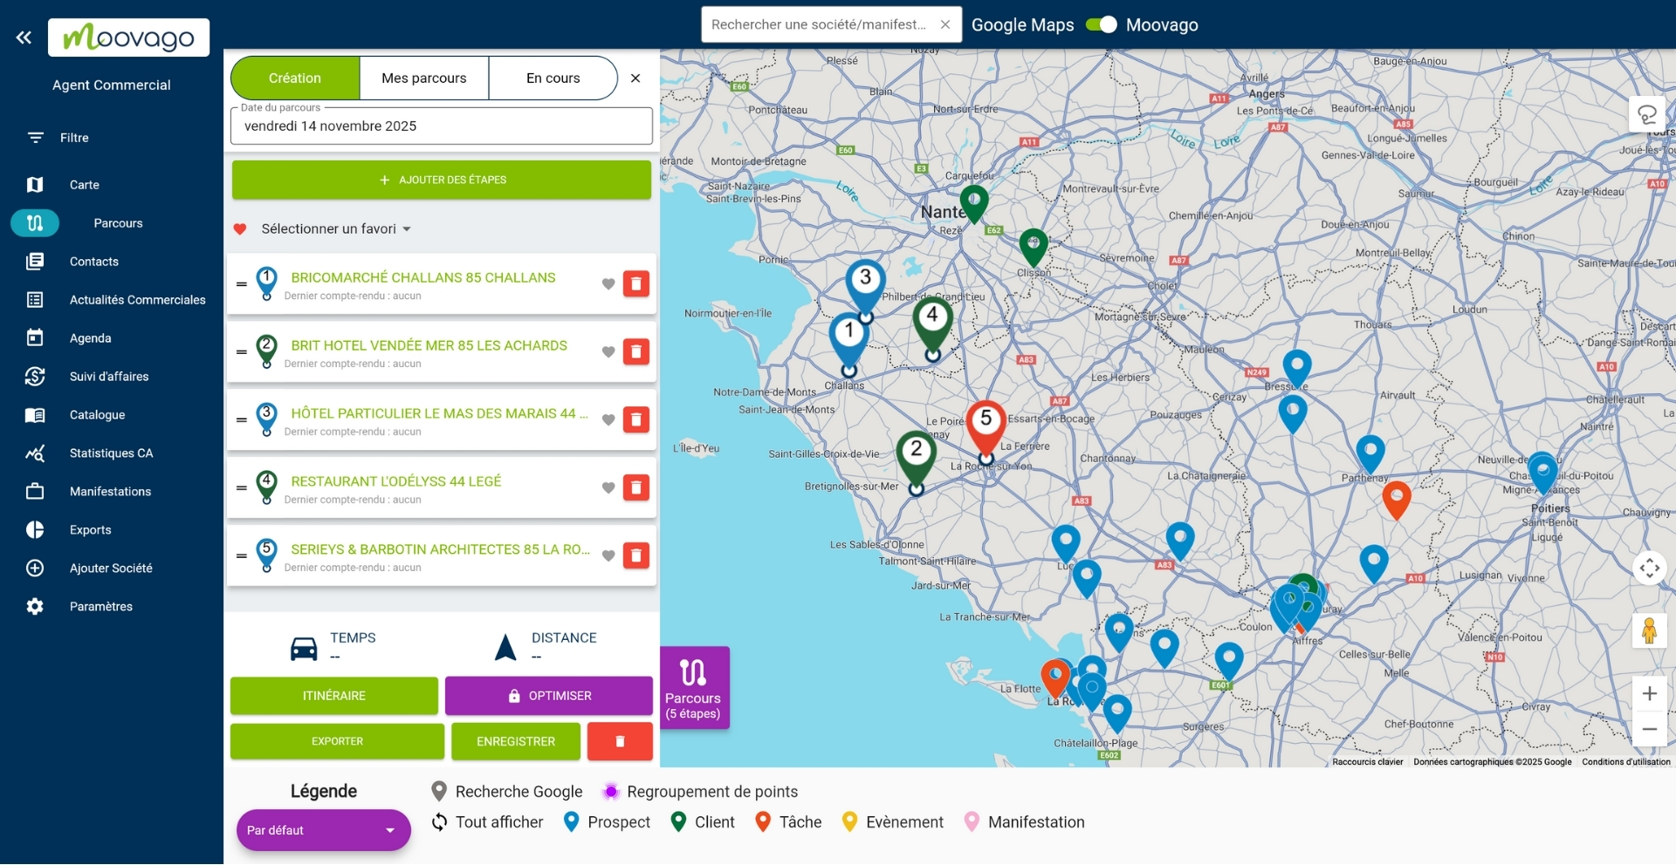The image size is (1676, 865).
Task: Toggle Tâche markers in legend
Action: pyautogui.click(x=788, y=822)
